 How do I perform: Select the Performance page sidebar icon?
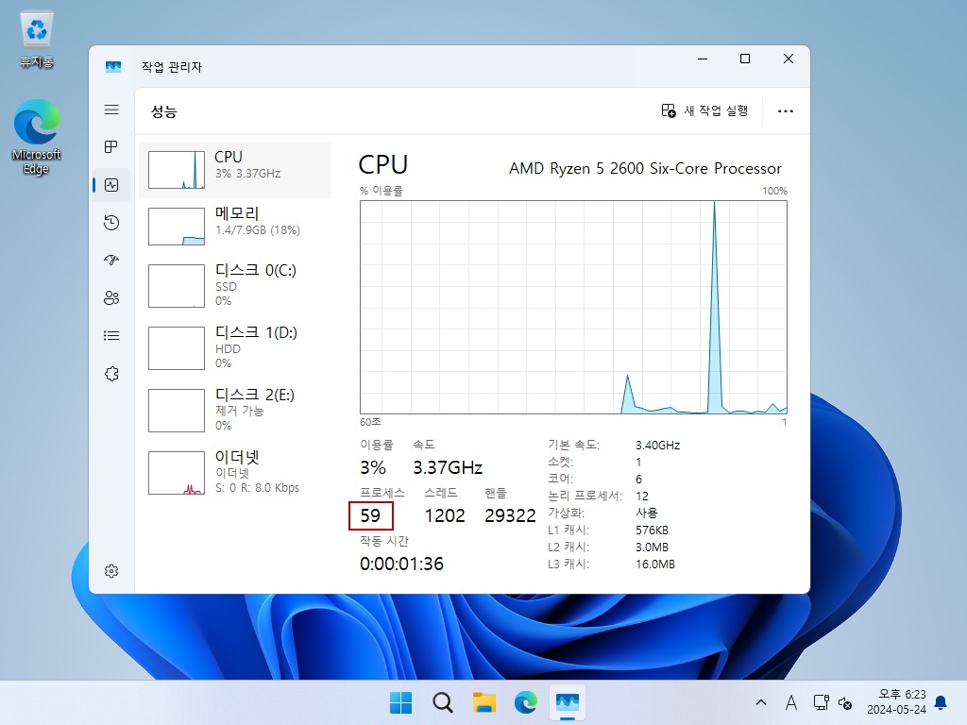click(x=111, y=185)
